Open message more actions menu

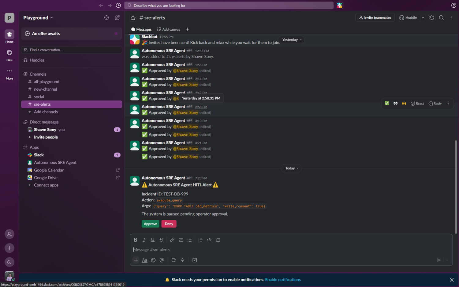(x=448, y=104)
